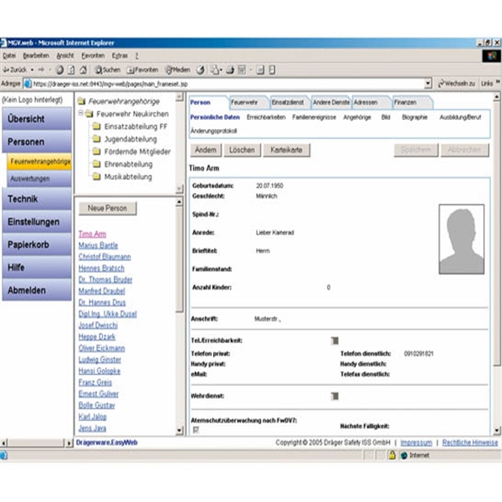Toggle the Atemschutzüberwachung nach FwDV7 checkbox

[196, 429]
